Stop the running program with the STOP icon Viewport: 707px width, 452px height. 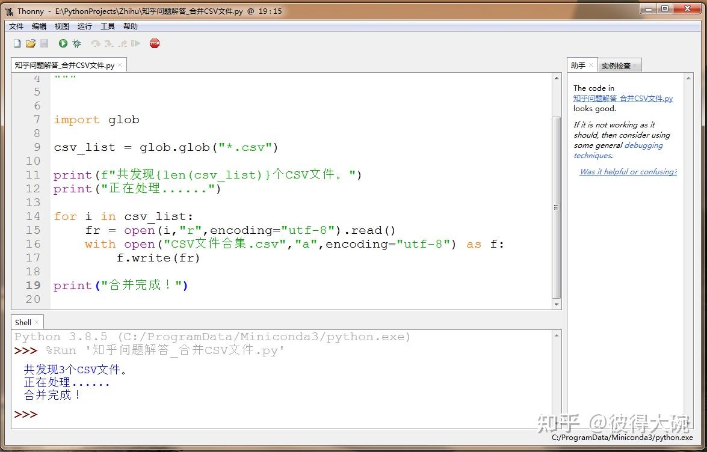155,43
